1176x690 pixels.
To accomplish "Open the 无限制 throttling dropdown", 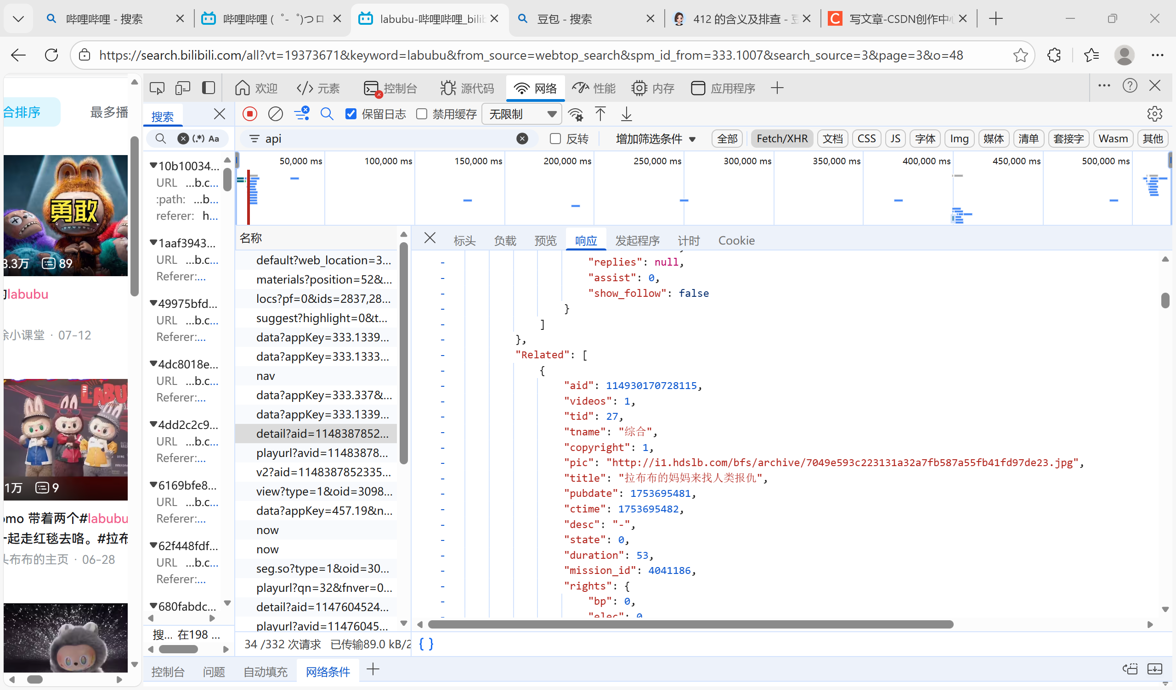I will coord(521,114).
